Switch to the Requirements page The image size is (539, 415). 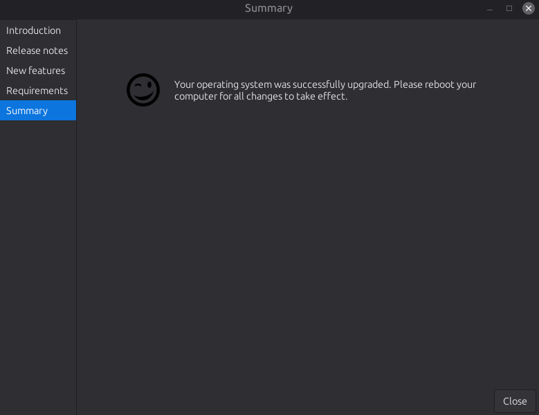[38, 91]
